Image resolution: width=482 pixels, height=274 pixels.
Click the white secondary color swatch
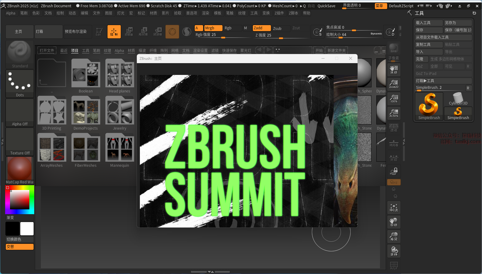coord(27,229)
